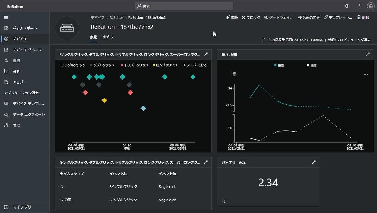Open the account icon in the top-right corner

point(370,6)
